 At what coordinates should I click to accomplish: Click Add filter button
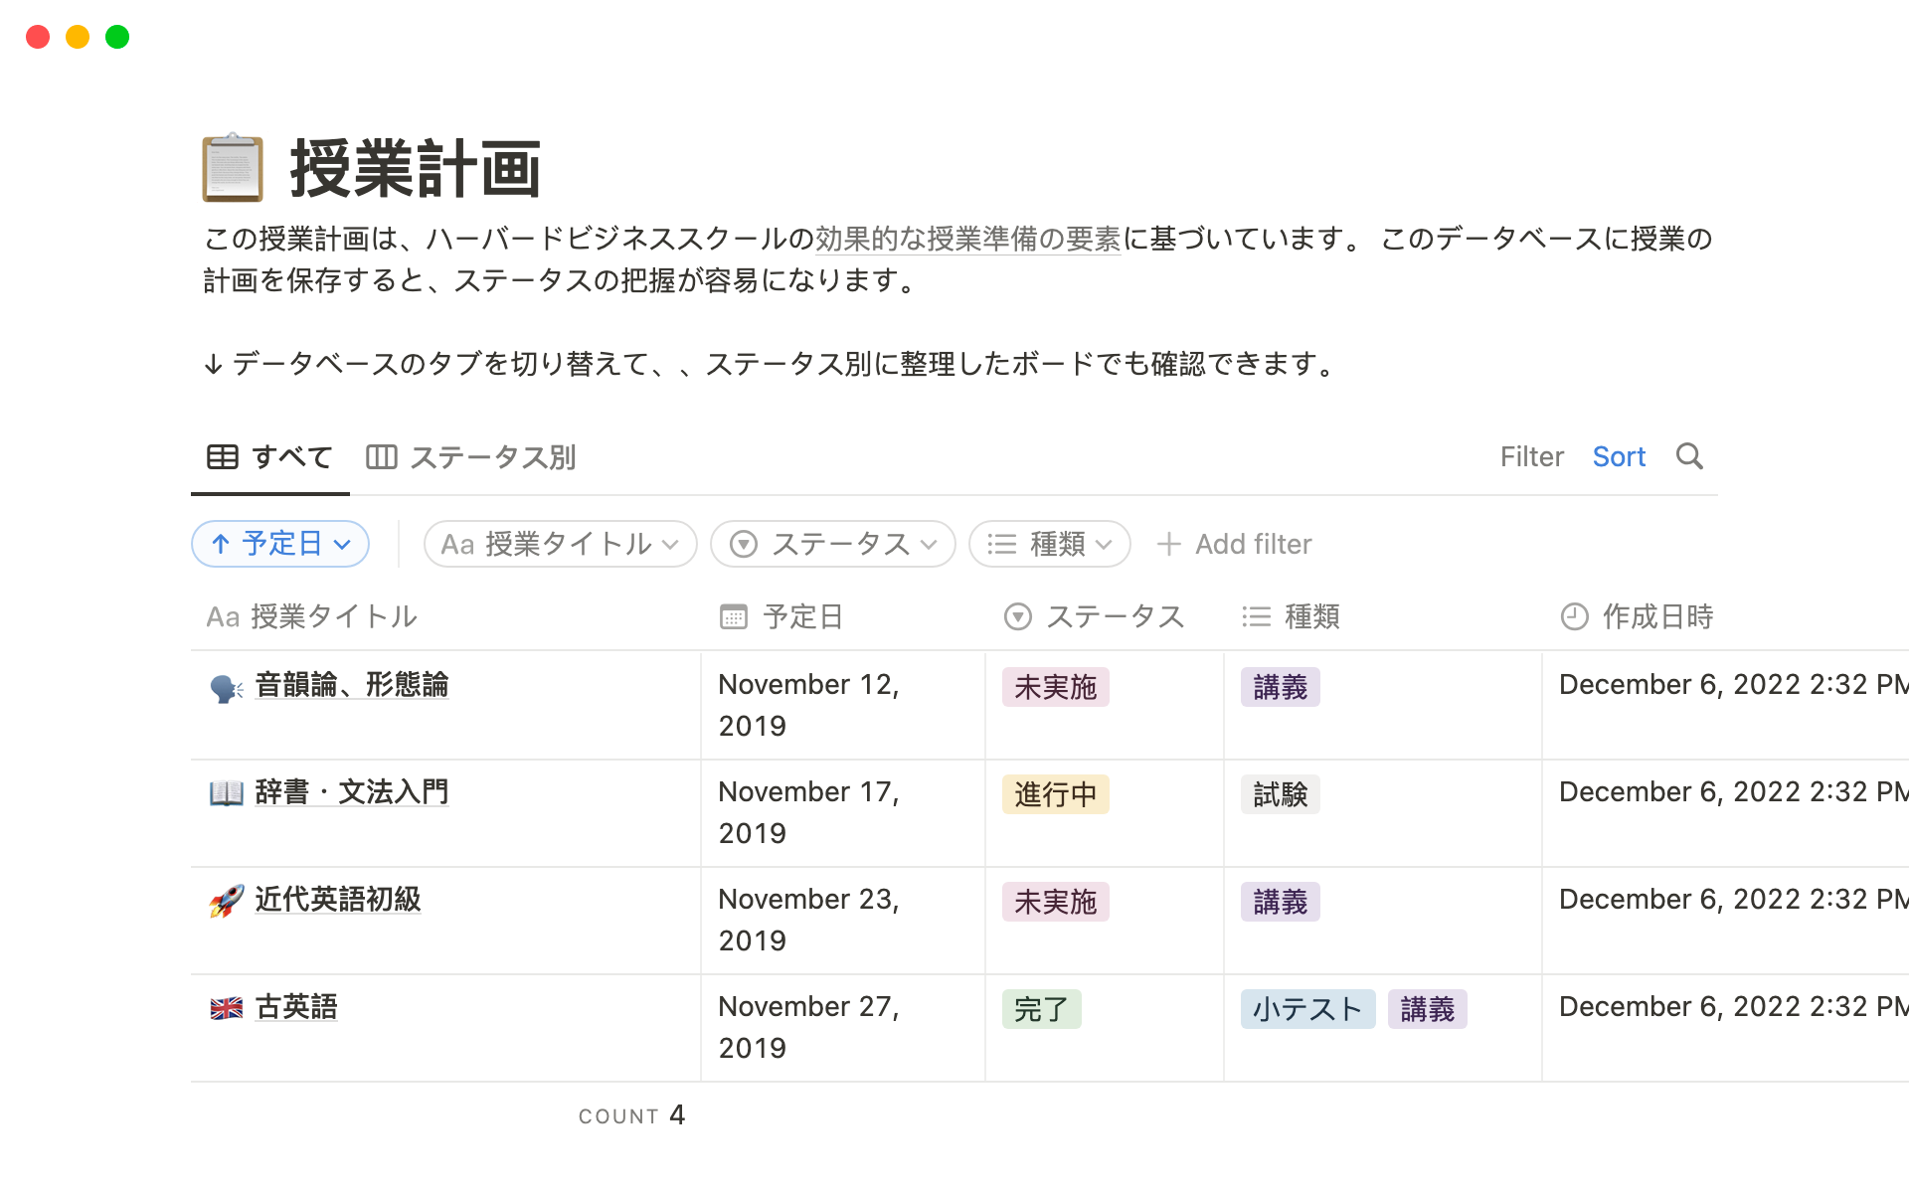click(x=1234, y=544)
